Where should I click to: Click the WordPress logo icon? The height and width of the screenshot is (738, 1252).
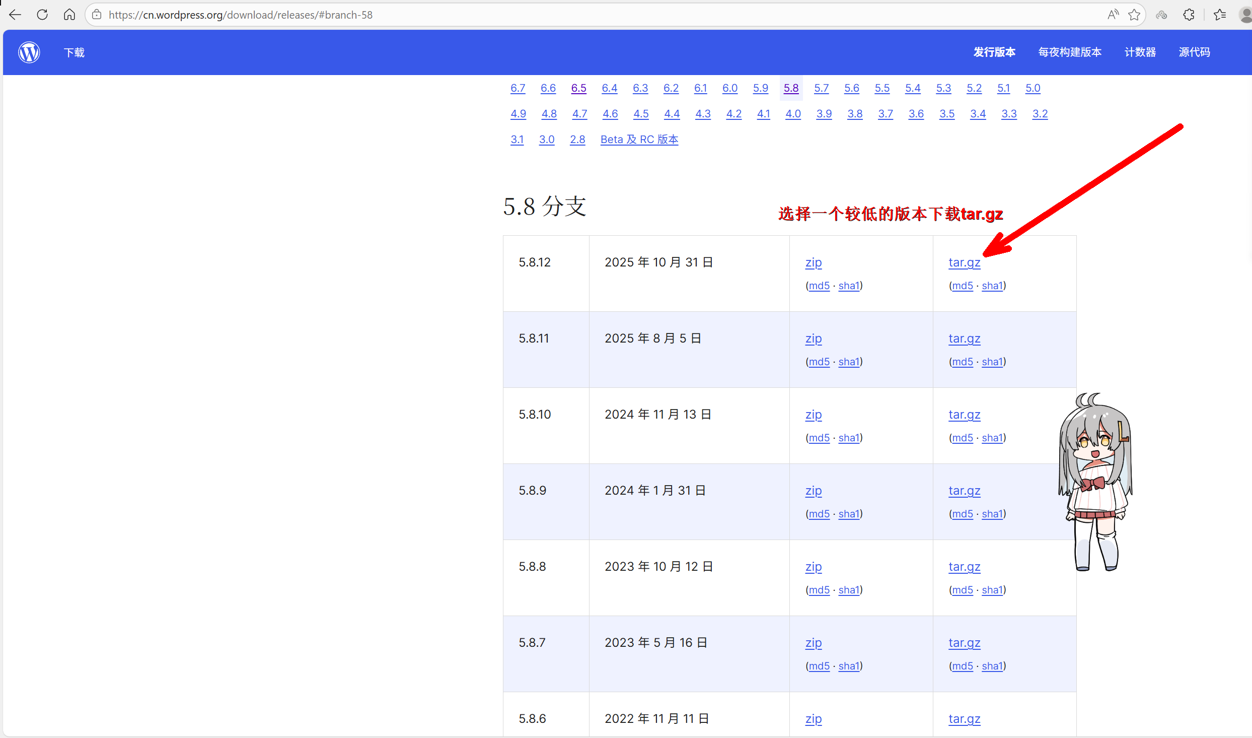[x=29, y=52]
